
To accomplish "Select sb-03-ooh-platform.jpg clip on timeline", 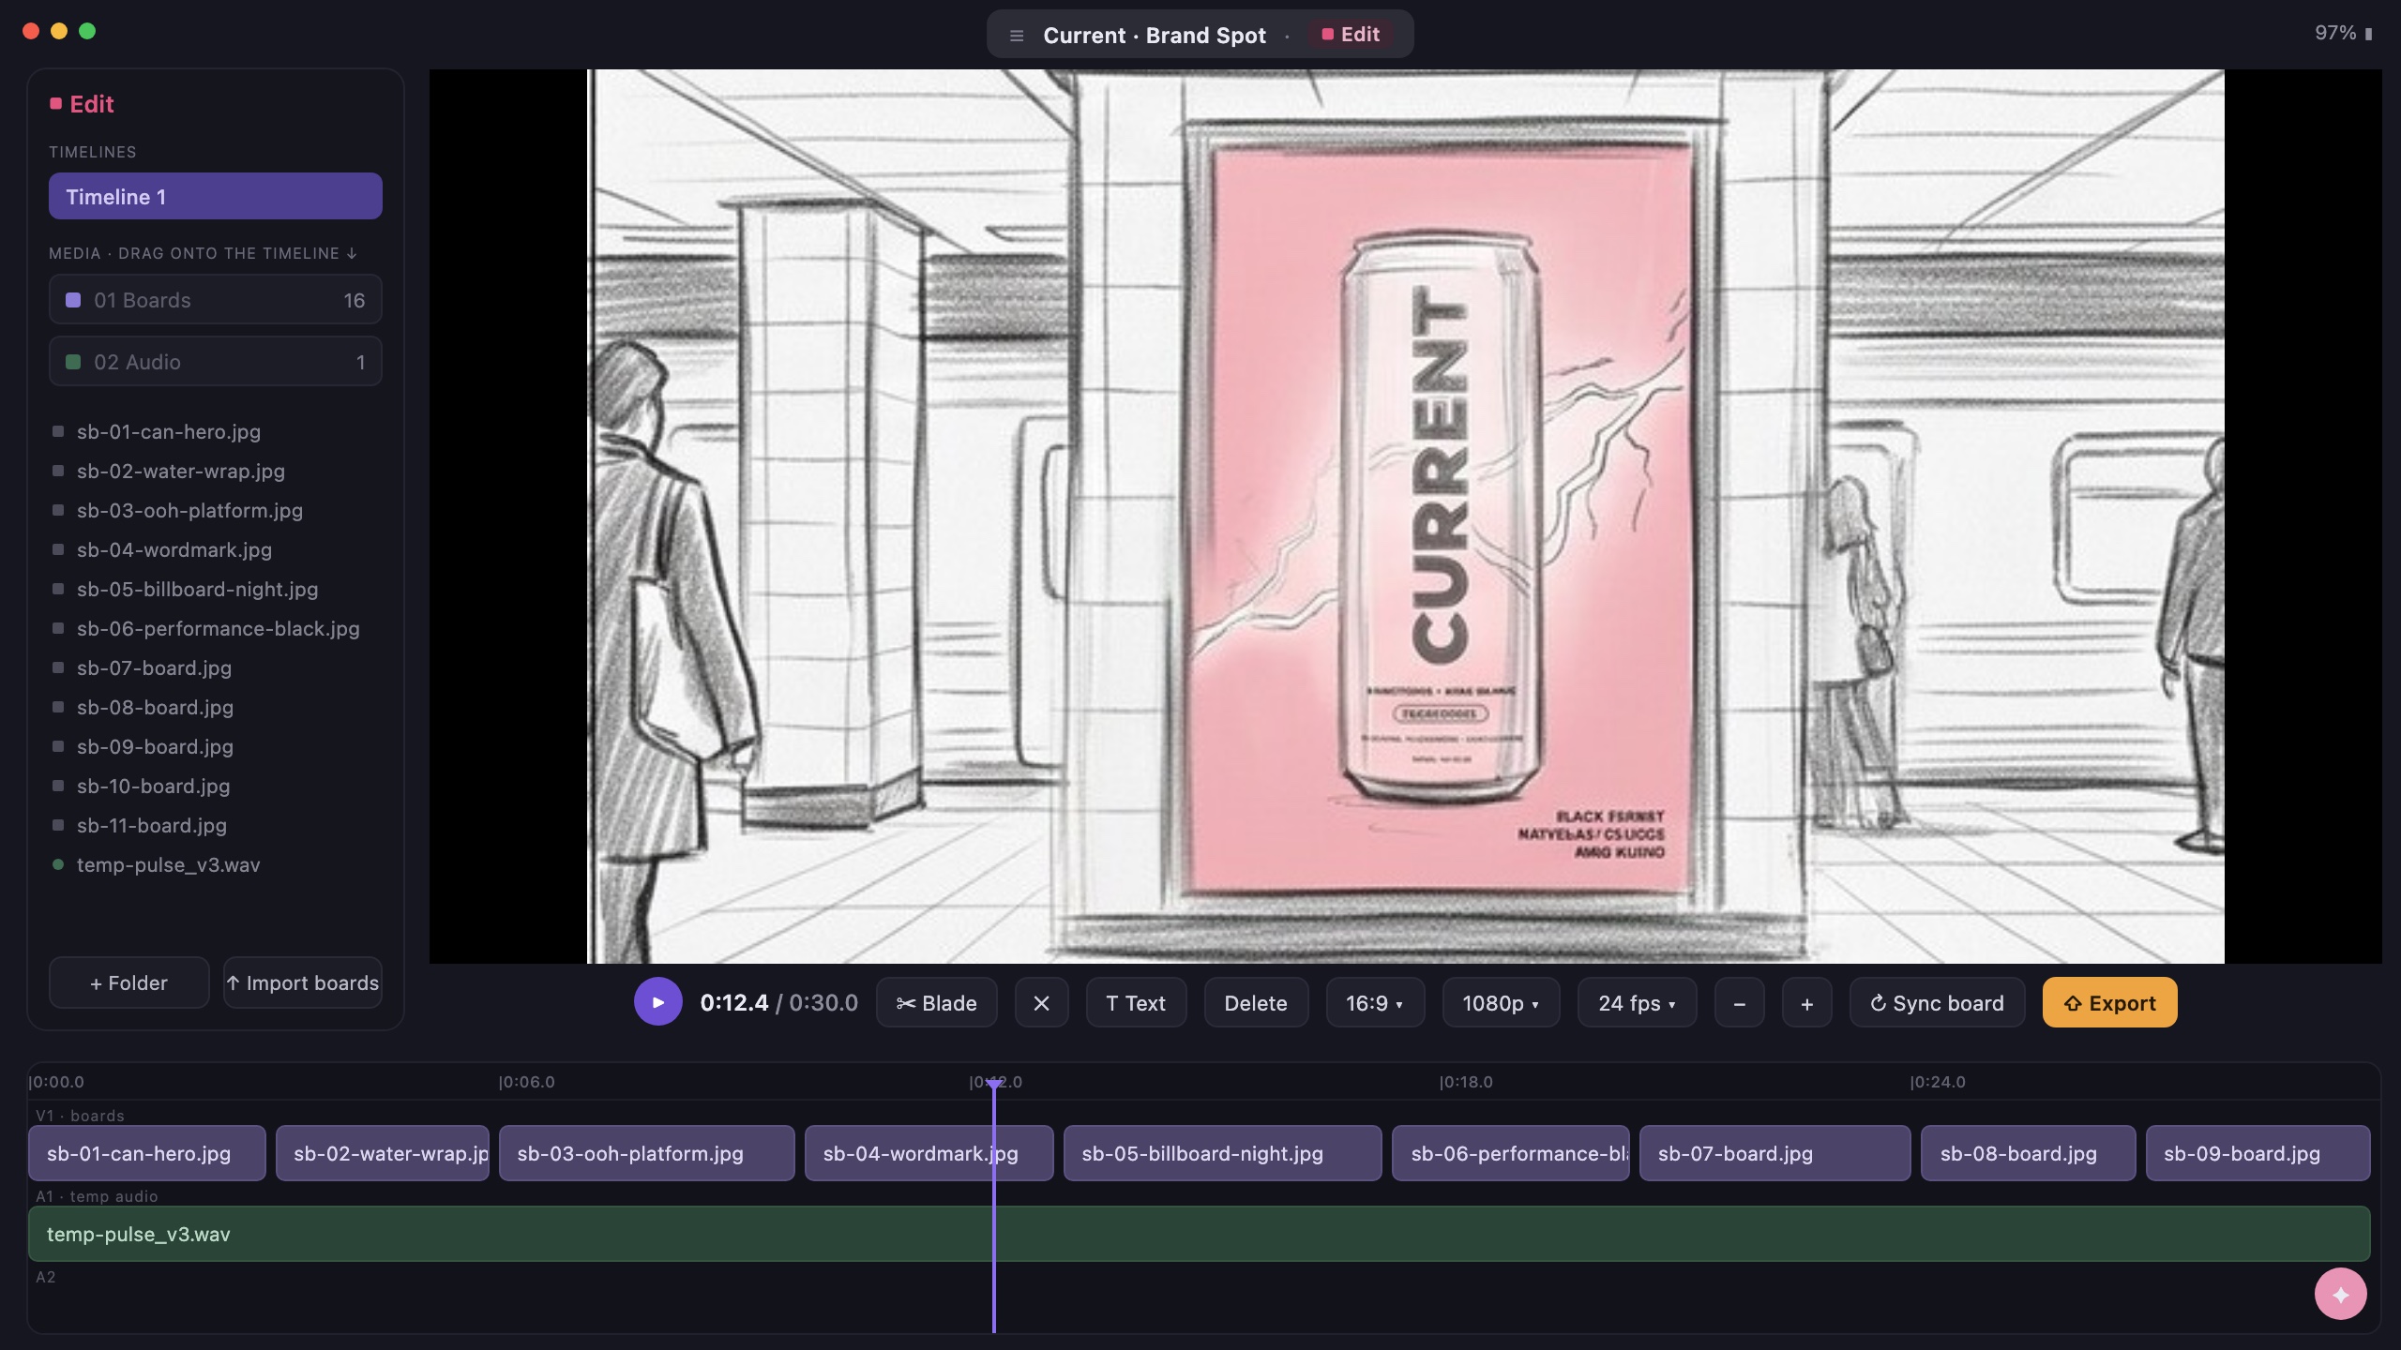I will (647, 1153).
